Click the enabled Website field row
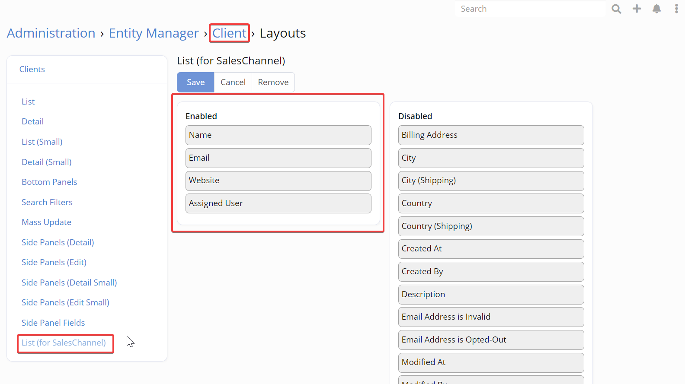685x384 pixels. pos(278,181)
